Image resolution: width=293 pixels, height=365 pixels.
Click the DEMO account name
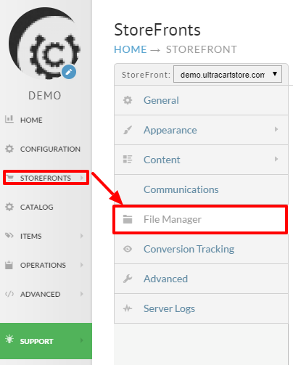click(45, 96)
